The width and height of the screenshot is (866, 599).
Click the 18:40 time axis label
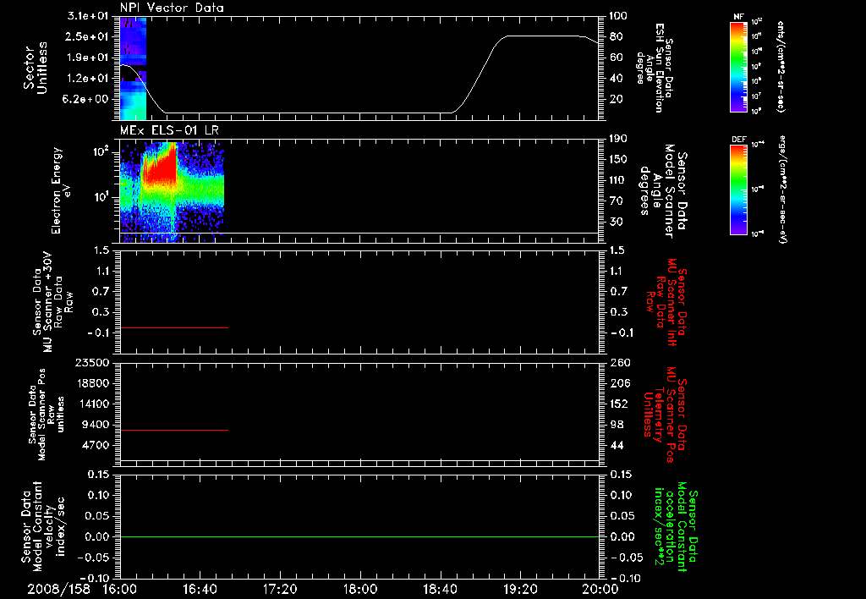[440, 589]
